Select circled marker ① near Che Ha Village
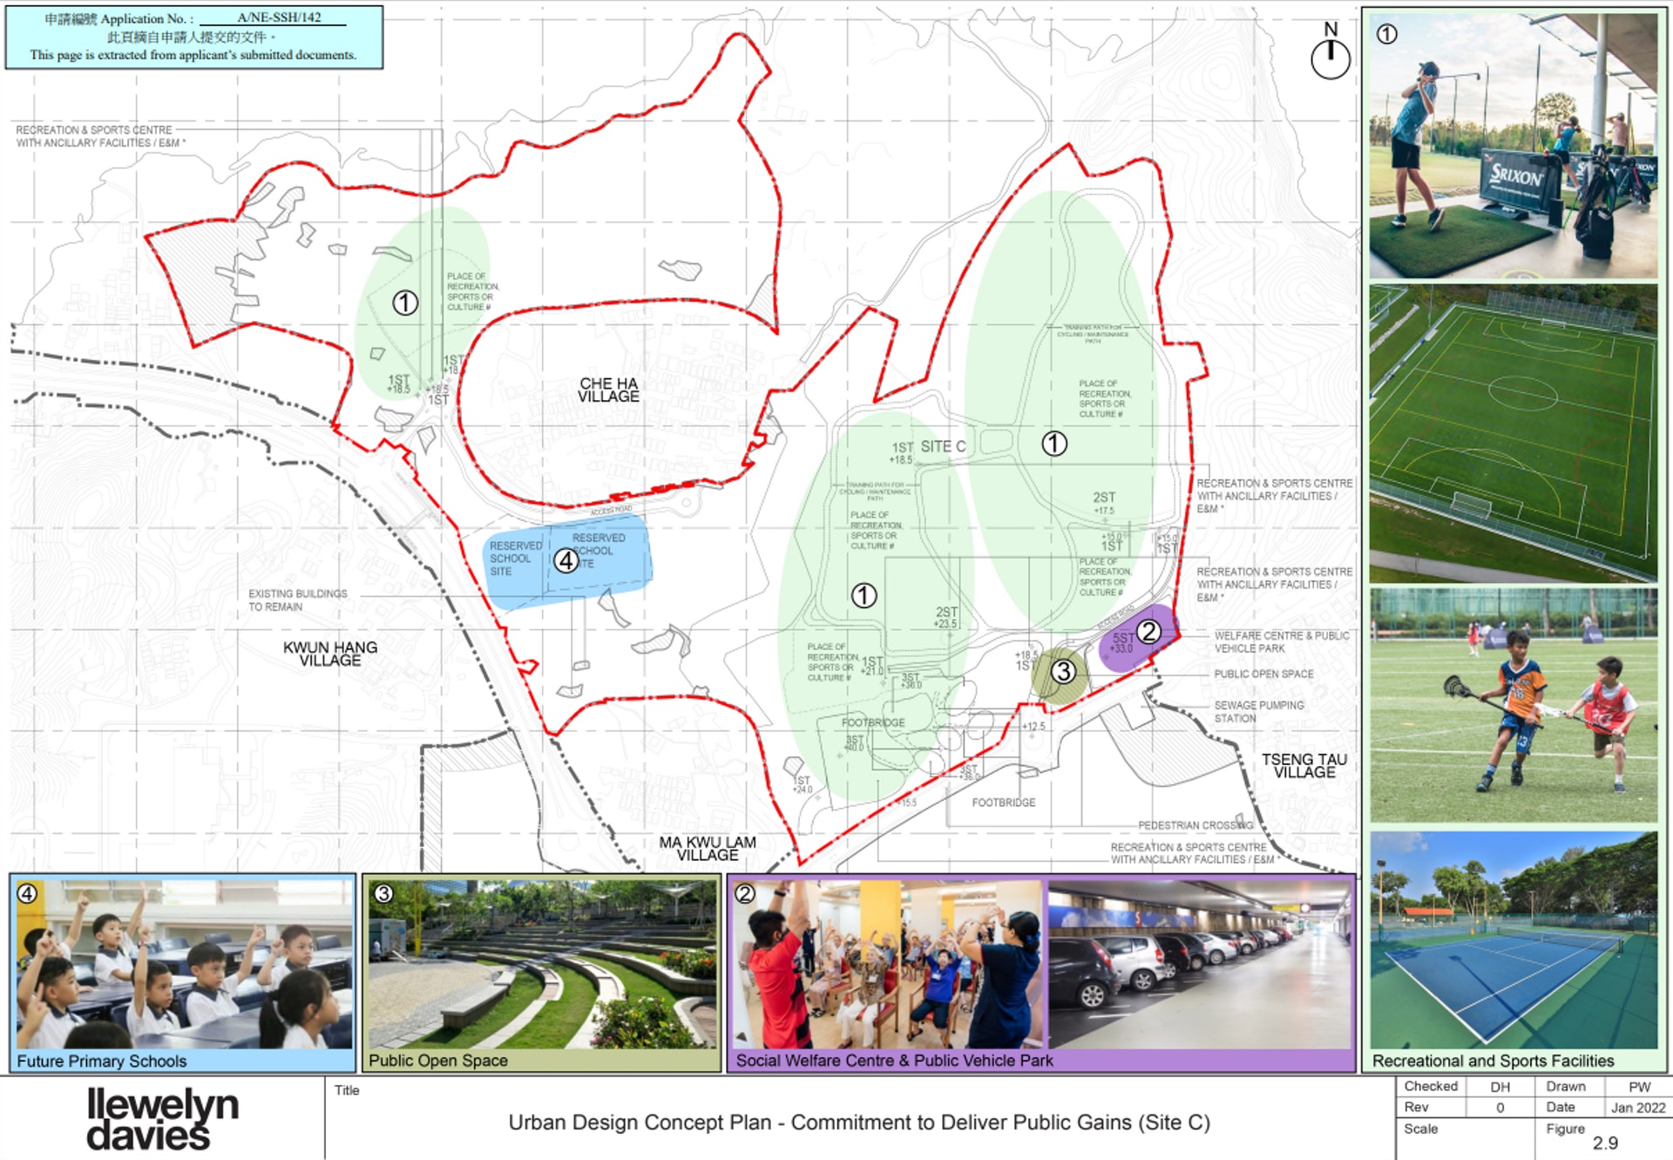Image resolution: width=1673 pixels, height=1160 pixels. click(x=404, y=302)
